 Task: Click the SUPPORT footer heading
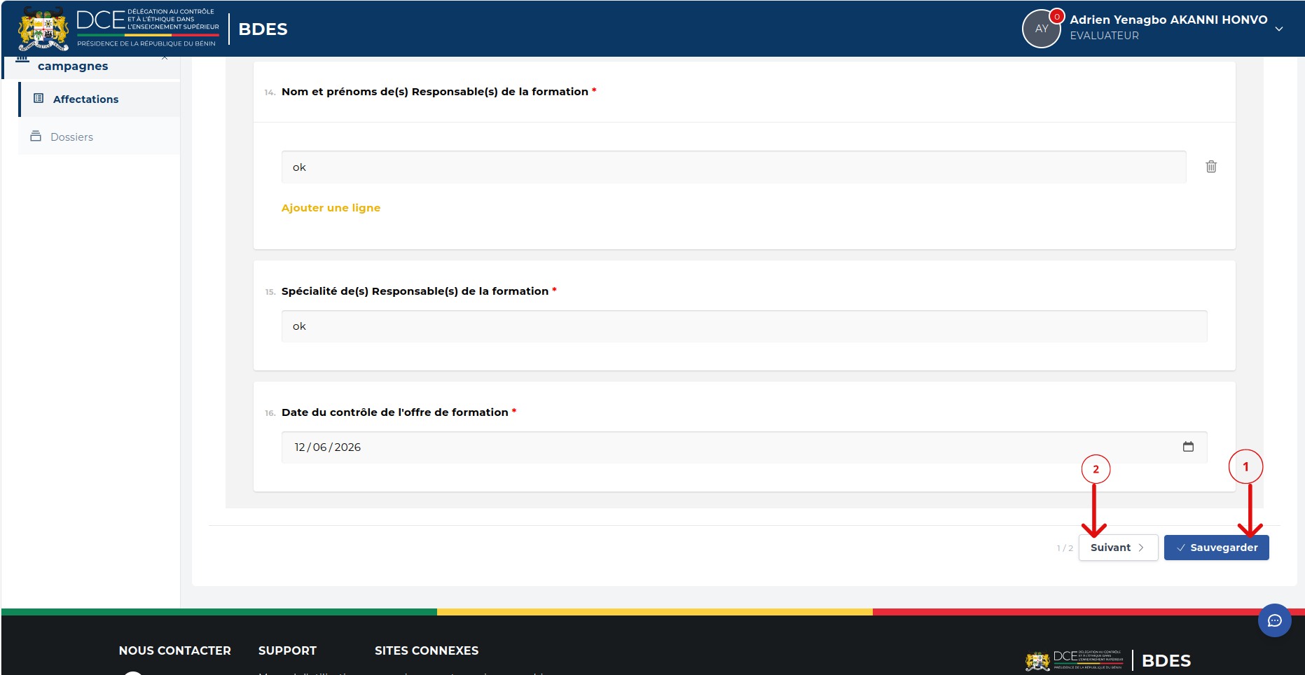(x=287, y=650)
